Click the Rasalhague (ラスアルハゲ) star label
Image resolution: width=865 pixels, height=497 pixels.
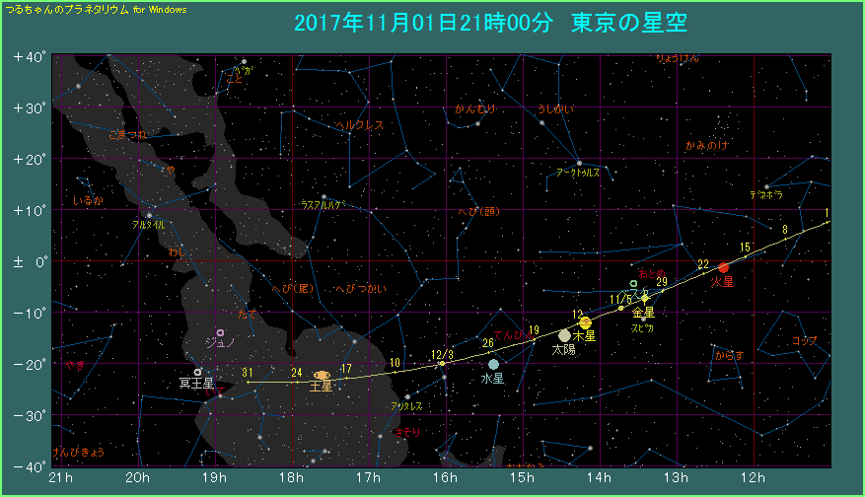point(323,204)
